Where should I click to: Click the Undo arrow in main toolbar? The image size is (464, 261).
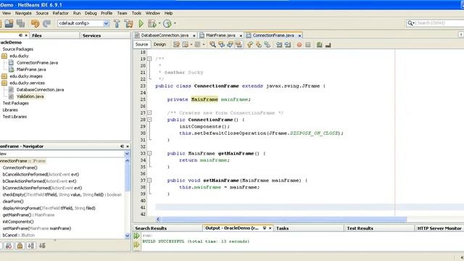[35, 23]
